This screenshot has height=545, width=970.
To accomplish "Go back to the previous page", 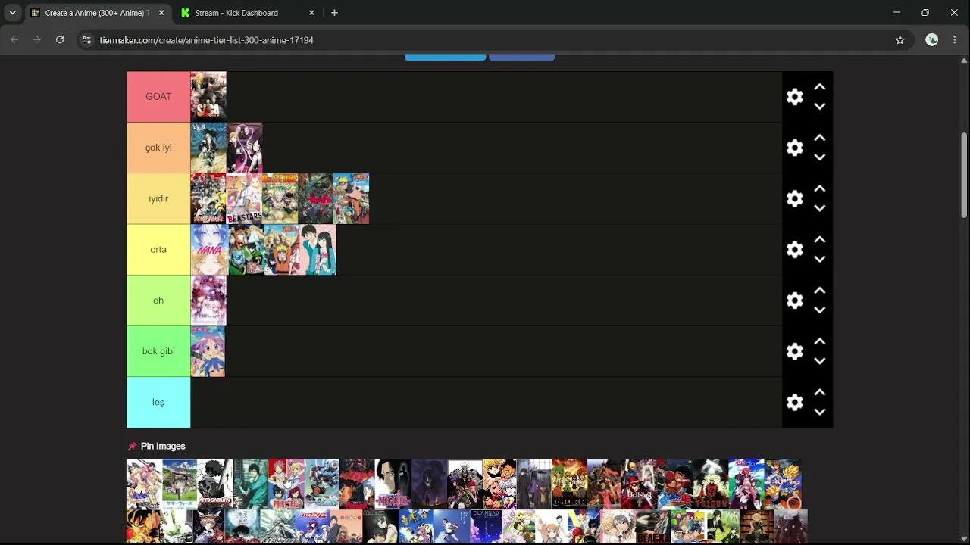I will pyautogui.click(x=14, y=40).
